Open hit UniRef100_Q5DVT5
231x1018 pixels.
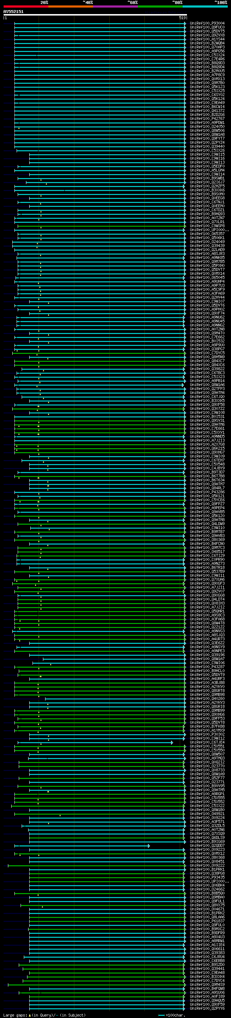pos(207,31)
